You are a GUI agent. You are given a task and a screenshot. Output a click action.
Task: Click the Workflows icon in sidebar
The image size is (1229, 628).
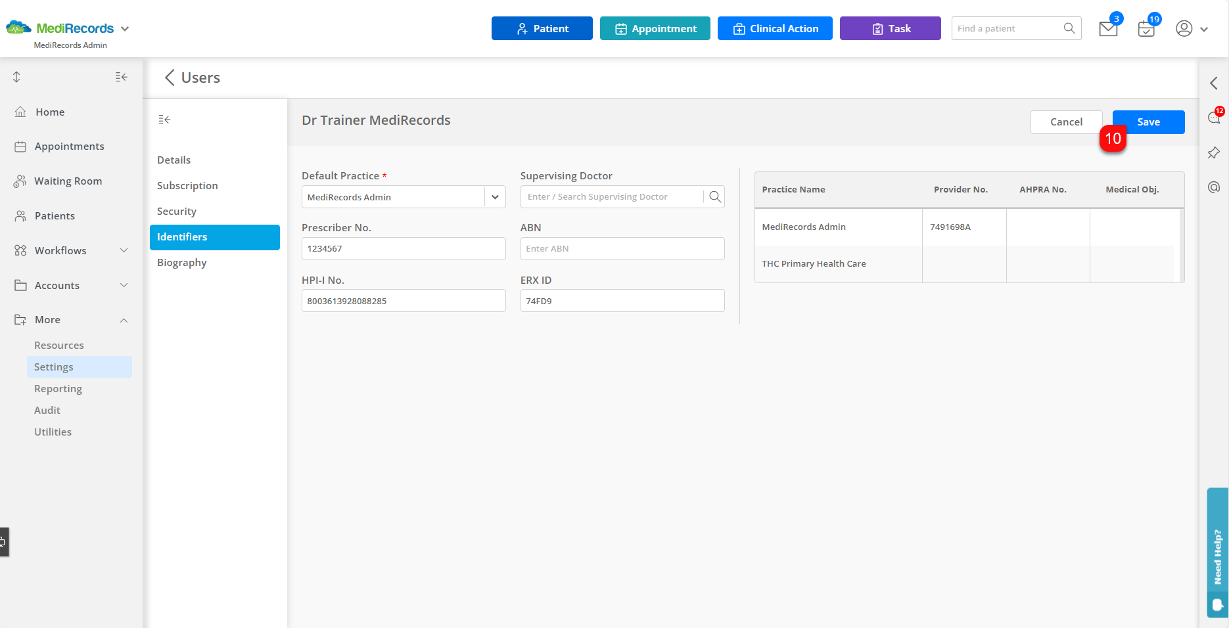point(20,250)
